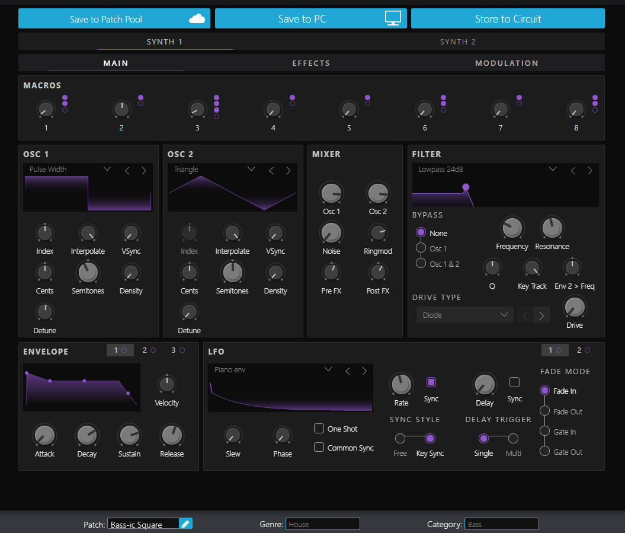The image size is (625, 533).
Task: Select Gate Out fade mode
Action: (545, 451)
